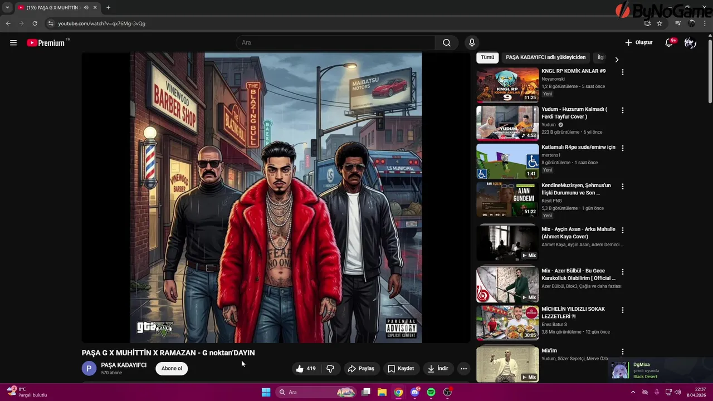Screen dimensions: 713x401
Task: Select the Tümü filter chip
Action: [487, 57]
